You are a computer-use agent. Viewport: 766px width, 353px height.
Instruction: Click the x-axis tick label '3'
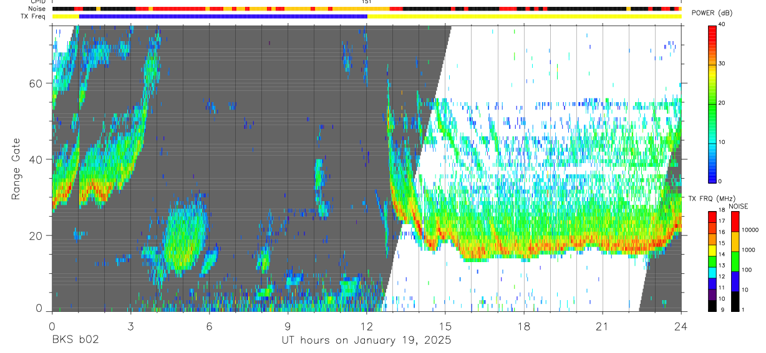tap(130, 326)
